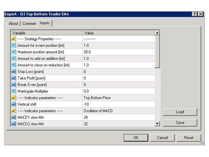Click the string icon on the Top Bottom Price row
The height and width of the screenshot is (157, 209).
(14, 98)
